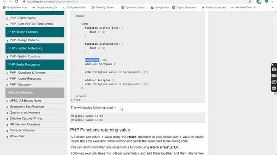Take a screenshot with the camera icon
The width and height of the screenshot is (277, 155).
click(x=274, y=69)
